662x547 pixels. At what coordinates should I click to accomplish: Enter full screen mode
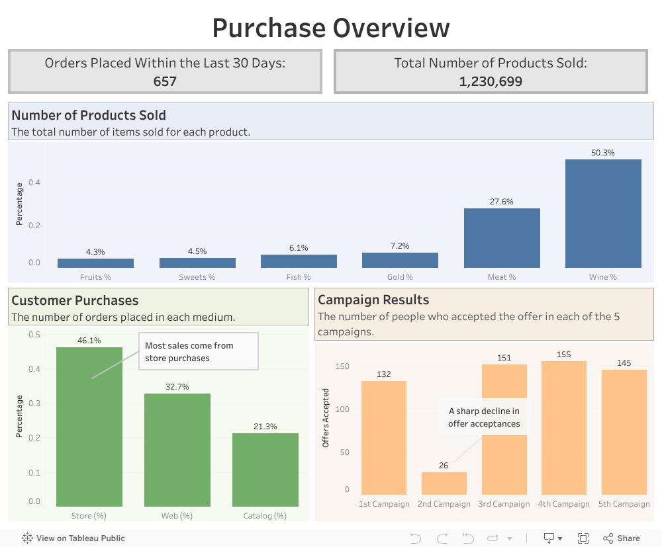pyautogui.click(x=583, y=538)
